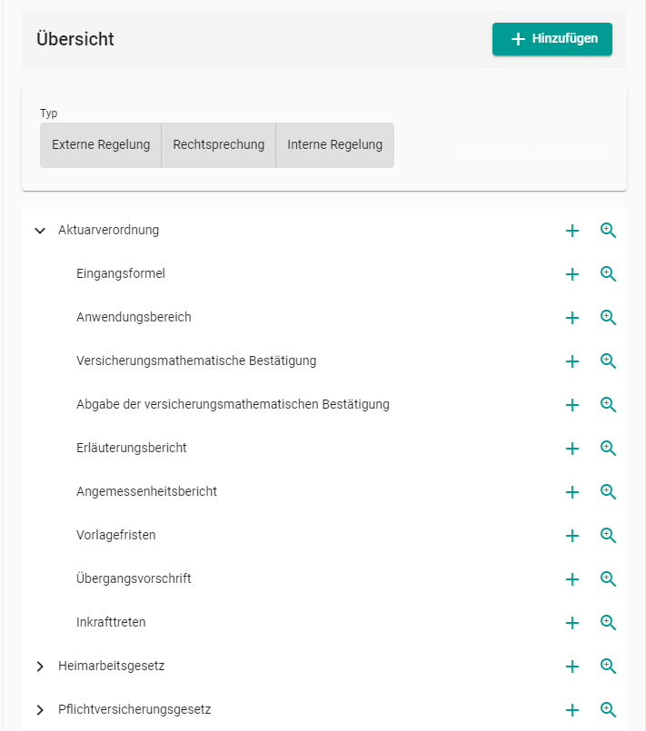The image size is (646, 731).
Task: Click magnifier icon for Pflichtversicherungsgesetz
Action: coord(608,709)
